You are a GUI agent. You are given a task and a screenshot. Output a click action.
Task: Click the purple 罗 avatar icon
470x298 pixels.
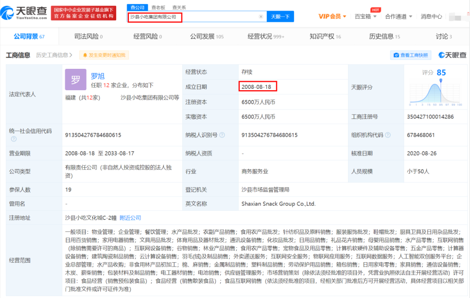click(76, 80)
